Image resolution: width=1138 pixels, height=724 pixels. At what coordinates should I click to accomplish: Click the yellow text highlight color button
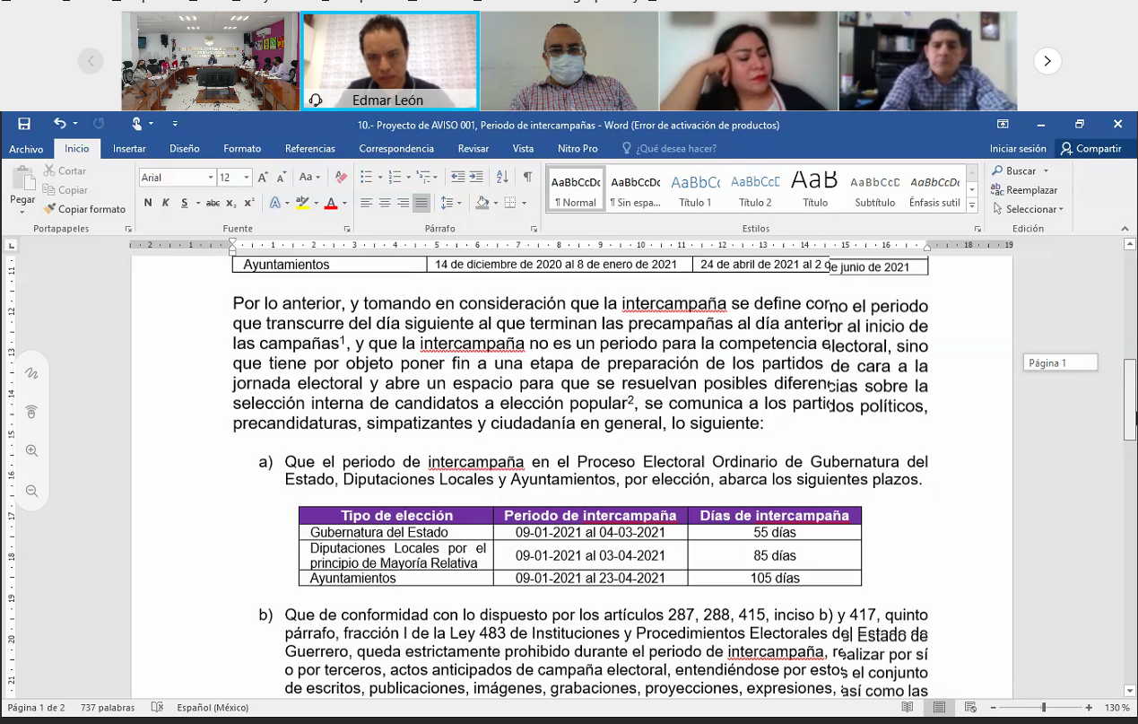click(x=302, y=203)
